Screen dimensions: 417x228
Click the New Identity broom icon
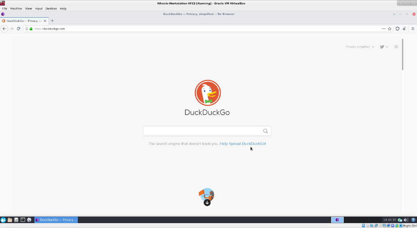tap(404, 29)
